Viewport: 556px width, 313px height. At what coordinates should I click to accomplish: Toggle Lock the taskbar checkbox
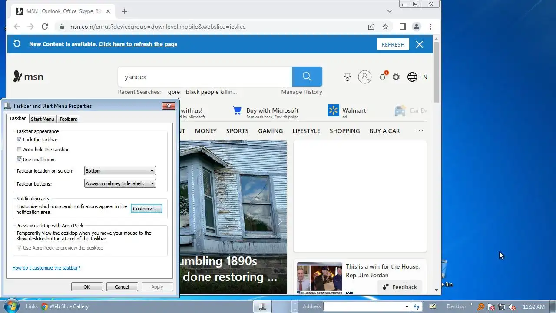click(x=19, y=140)
